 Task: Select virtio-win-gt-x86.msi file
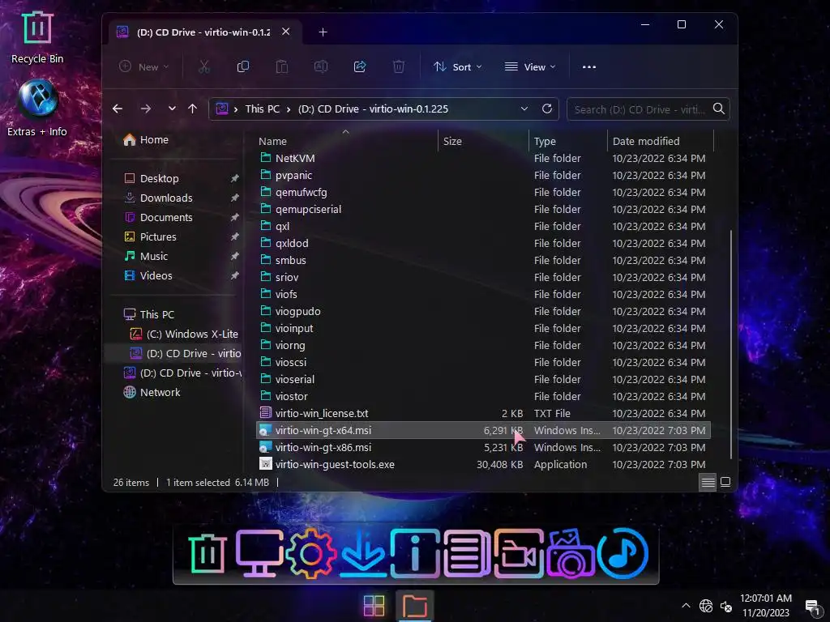[x=483, y=447]
